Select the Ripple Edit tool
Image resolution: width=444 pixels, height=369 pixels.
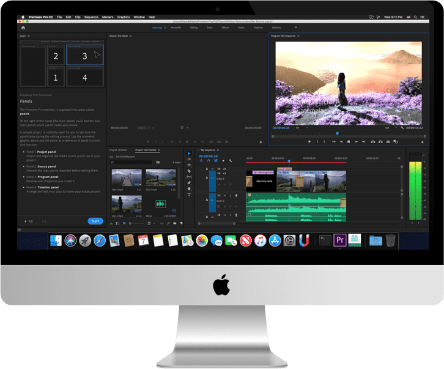click(x=189, y=165)
